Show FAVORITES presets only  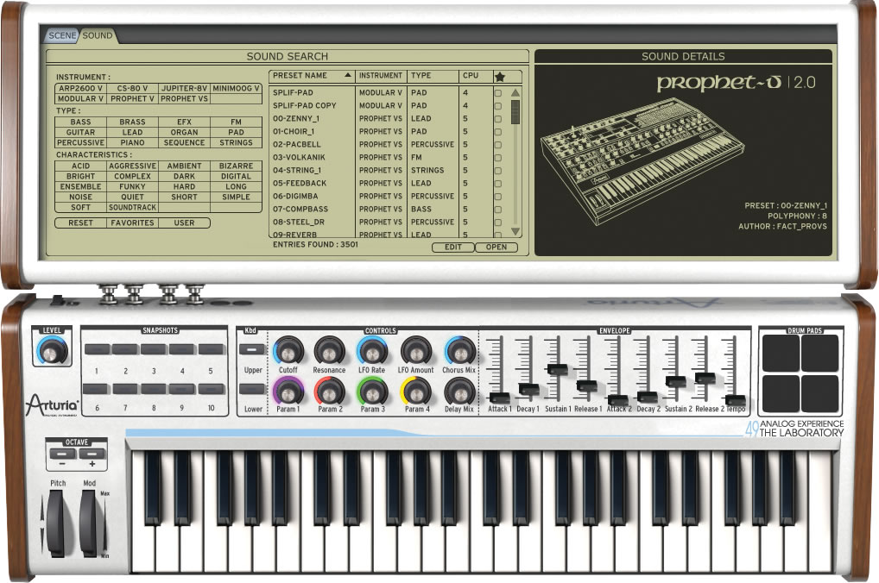click(132, 223)
